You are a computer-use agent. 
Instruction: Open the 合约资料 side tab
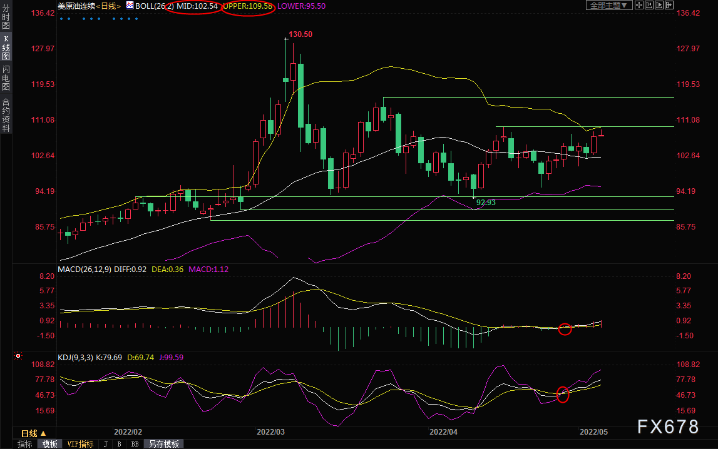6,115
